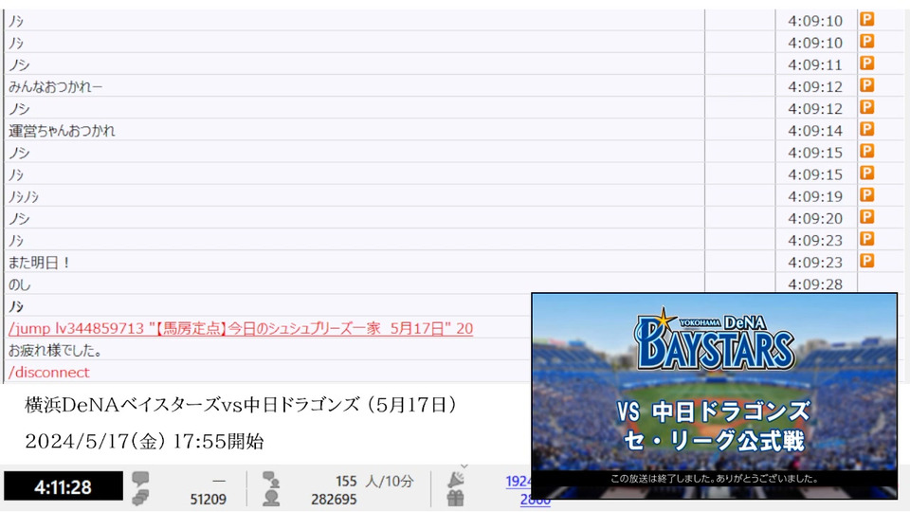Click the party cracker ad points icon
910x512 pixels.
click(x=456, y=480)
